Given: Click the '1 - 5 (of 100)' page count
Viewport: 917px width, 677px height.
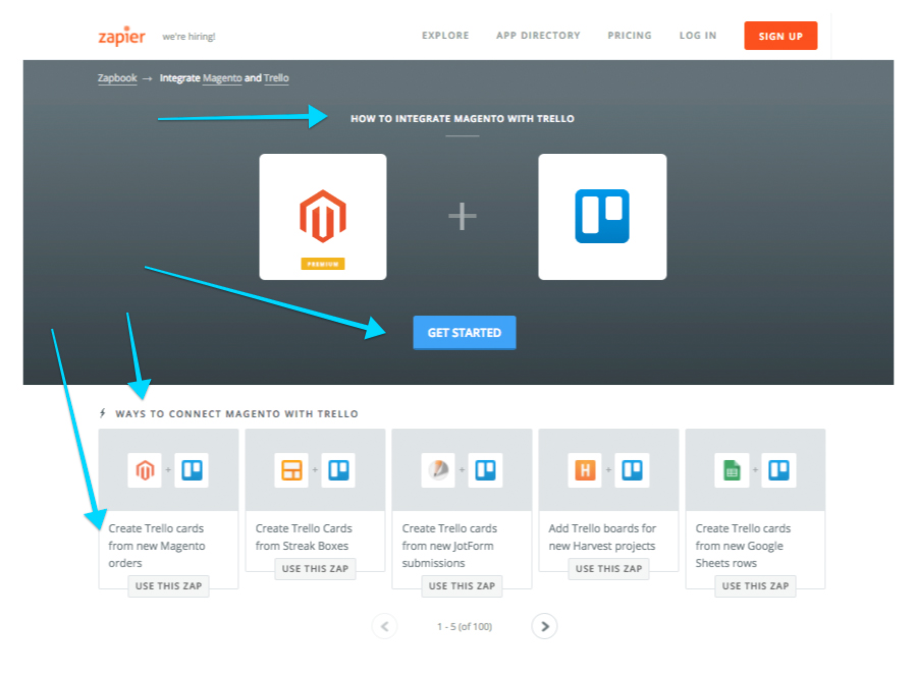Looking at the screenshot, I should [465, 627].
